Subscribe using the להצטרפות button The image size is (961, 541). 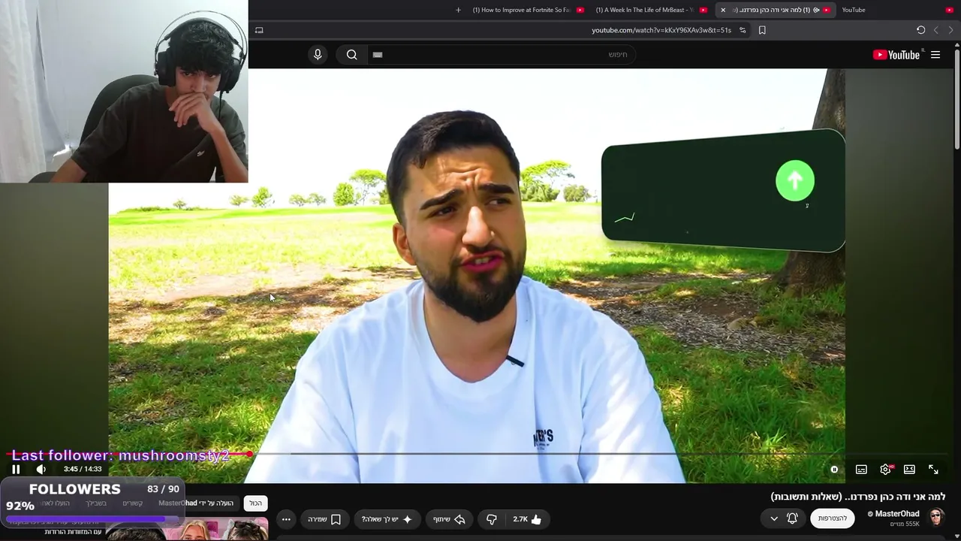coord(832,518)
